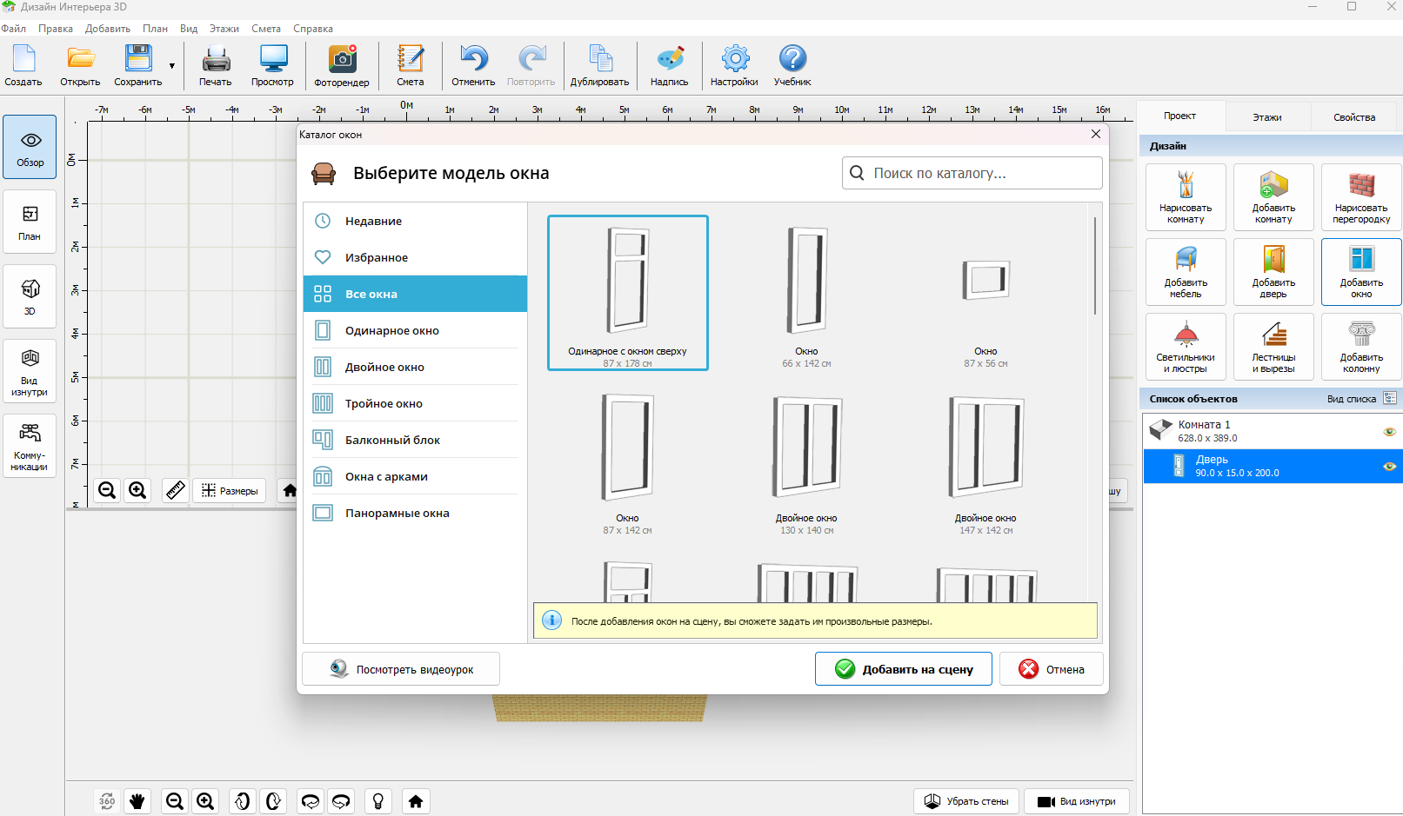Toggle the lightbulb lighting button
Image resolution: width=1403 pixels, height=816 pixels.
378,801
